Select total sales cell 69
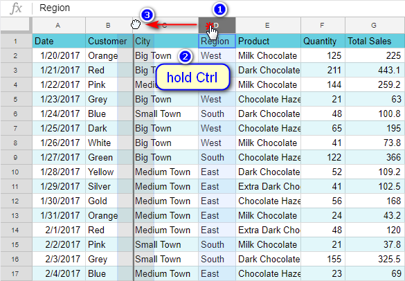Screen dimensions: 405x281 [375, 273]
